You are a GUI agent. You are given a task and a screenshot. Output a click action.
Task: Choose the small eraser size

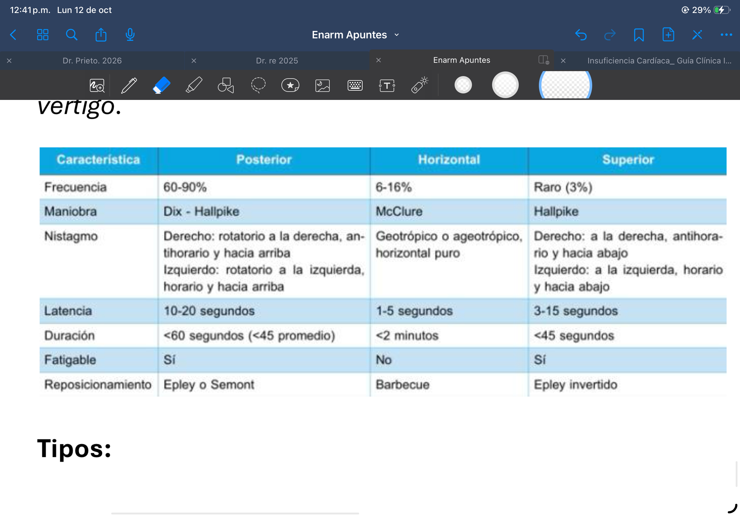click(x=463, y=85)
